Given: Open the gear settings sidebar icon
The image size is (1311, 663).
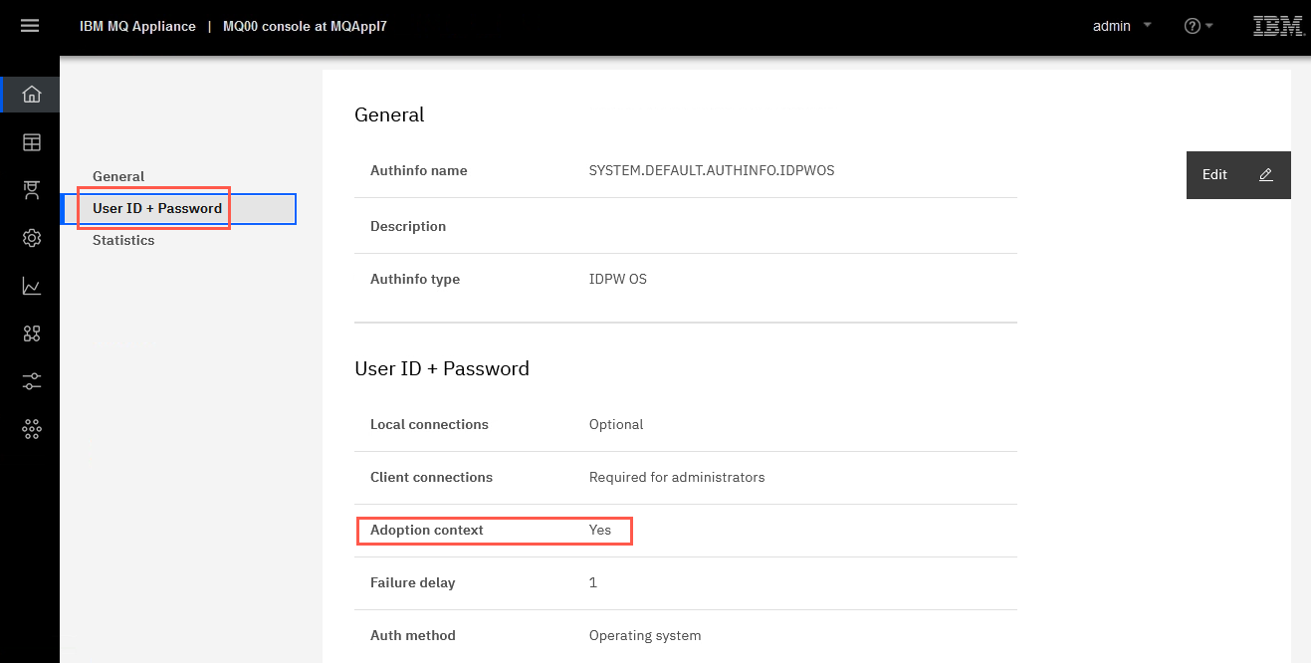Looking at the screenshot, I should 32,238.
